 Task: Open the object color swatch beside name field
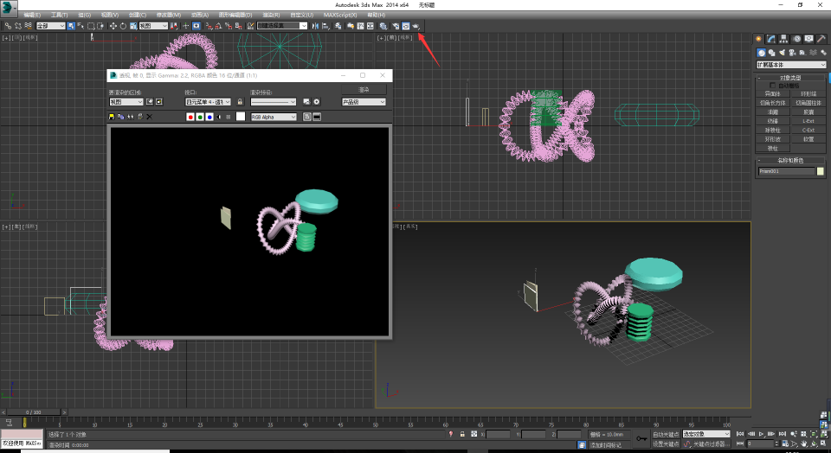point(821,171)
